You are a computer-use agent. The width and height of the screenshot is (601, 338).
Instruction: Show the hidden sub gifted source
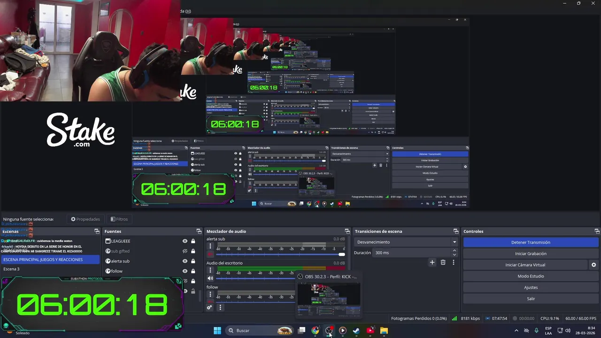[x=185, y=251]
